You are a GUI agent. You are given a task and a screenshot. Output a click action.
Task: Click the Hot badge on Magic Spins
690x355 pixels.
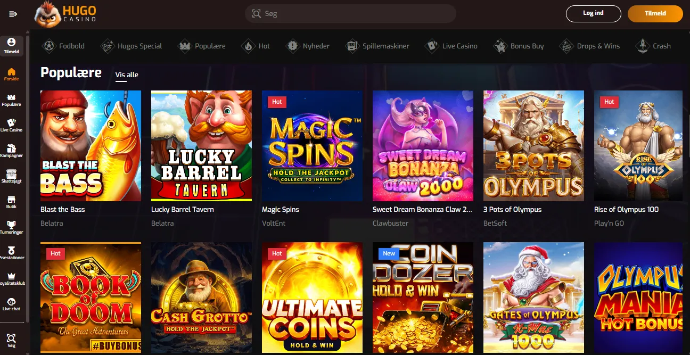point(277,102)
